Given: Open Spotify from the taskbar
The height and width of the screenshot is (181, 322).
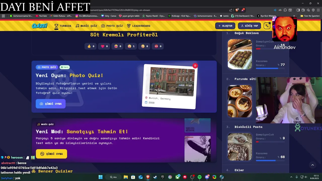Looking at the screenshot, I should coord(199,177).
